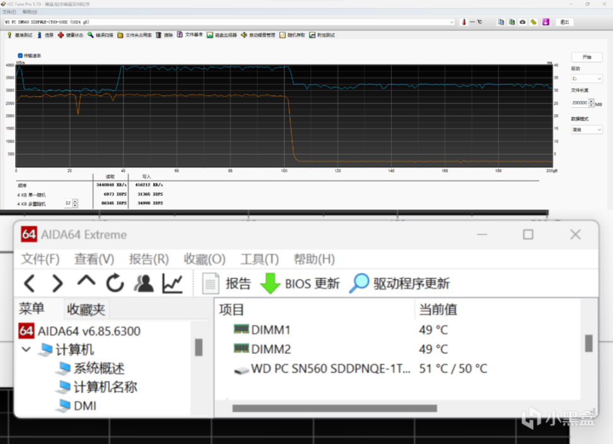Click the 退出 exit button in HD Tune
Image resolution: width=613 pixels, height=444 pixels.
click(x=564, y=22)
